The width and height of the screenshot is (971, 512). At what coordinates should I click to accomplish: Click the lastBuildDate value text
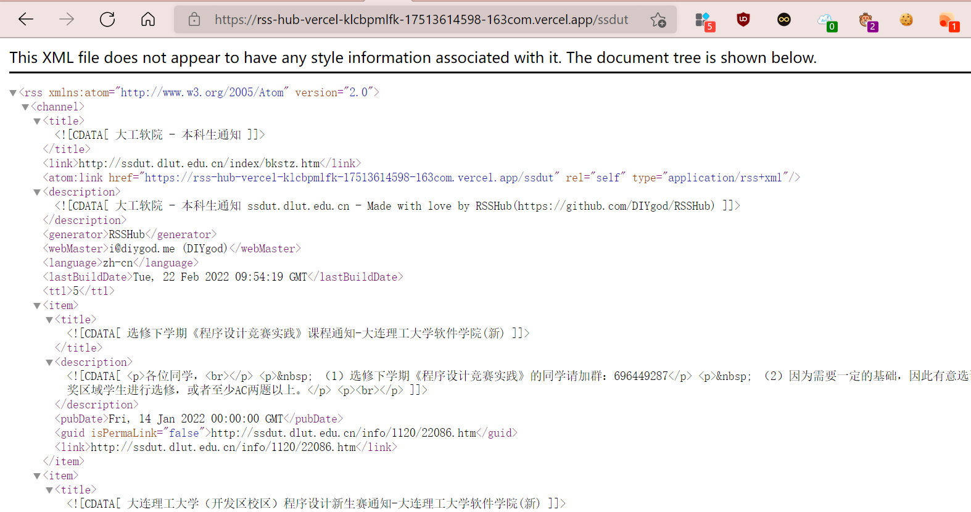[220, 277]
